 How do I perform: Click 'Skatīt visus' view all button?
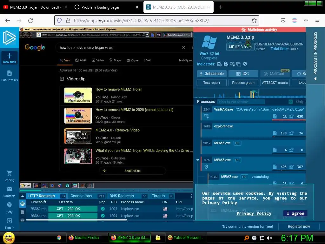pyautogui.click(x=132, y=171)
